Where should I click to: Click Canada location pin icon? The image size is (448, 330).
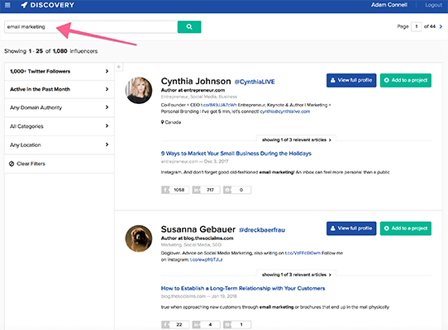163,122
